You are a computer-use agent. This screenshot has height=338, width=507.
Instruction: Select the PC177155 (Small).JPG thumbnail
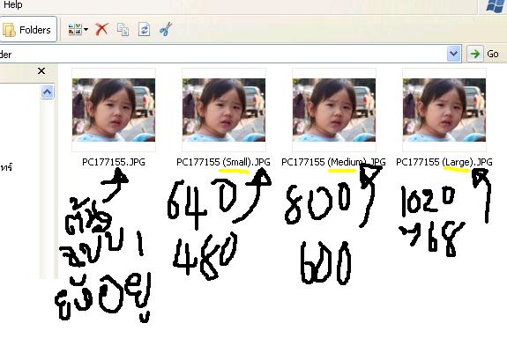(224, 110)
